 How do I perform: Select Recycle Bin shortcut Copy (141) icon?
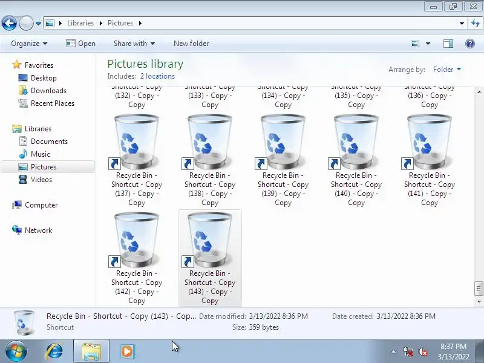coord(430,142)
